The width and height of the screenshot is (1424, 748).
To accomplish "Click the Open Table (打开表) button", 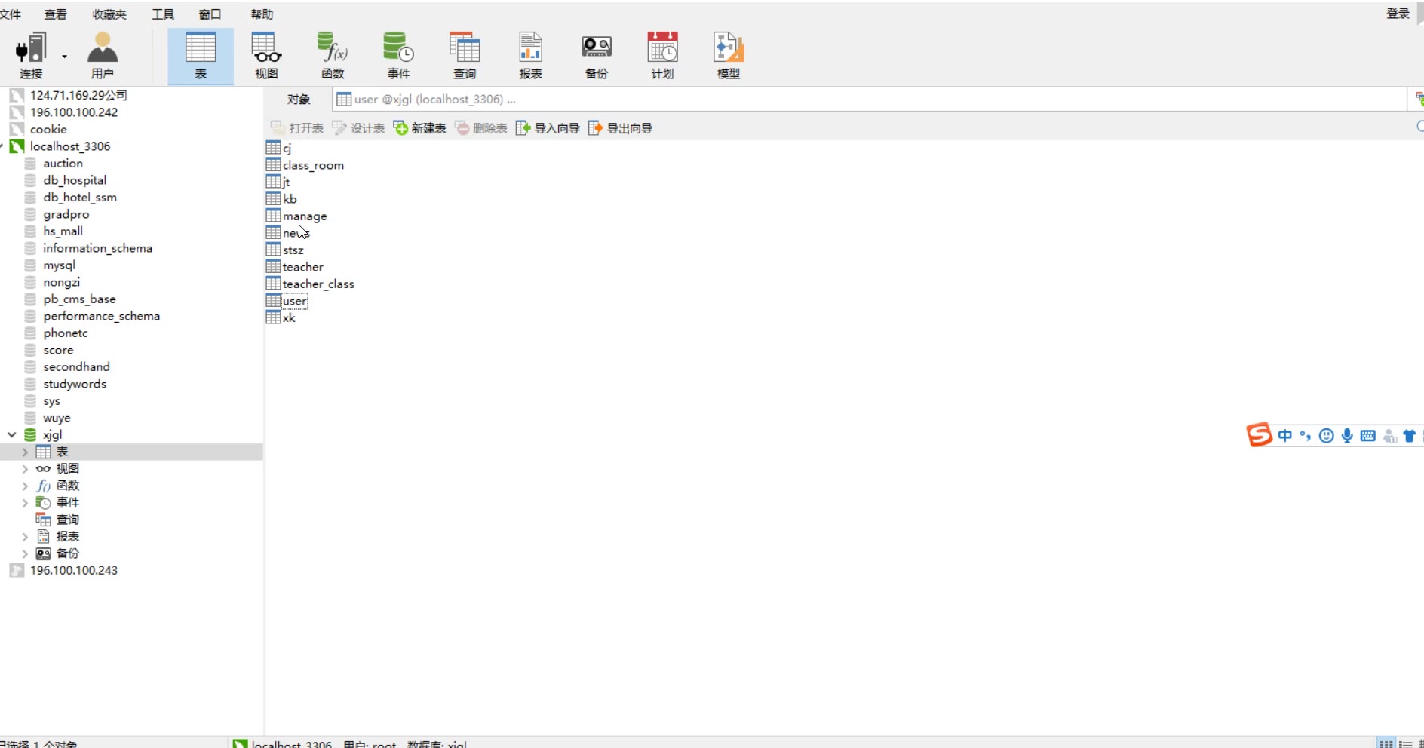I will click(297, 128).
